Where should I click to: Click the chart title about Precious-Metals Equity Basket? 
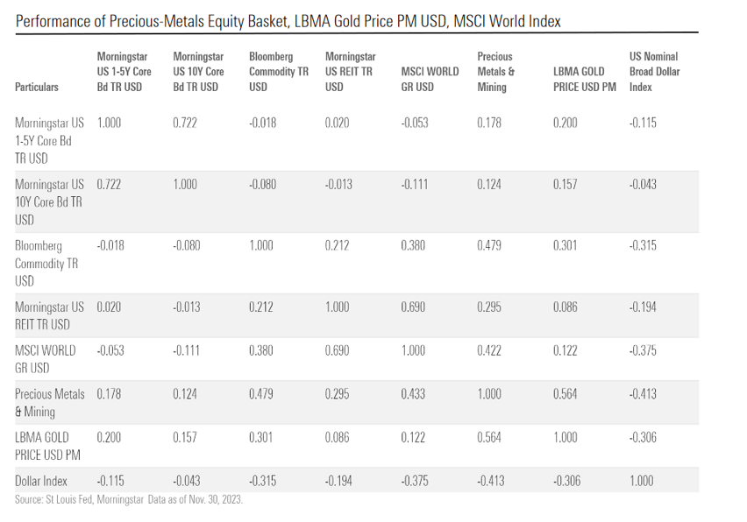tap(288, 20)
